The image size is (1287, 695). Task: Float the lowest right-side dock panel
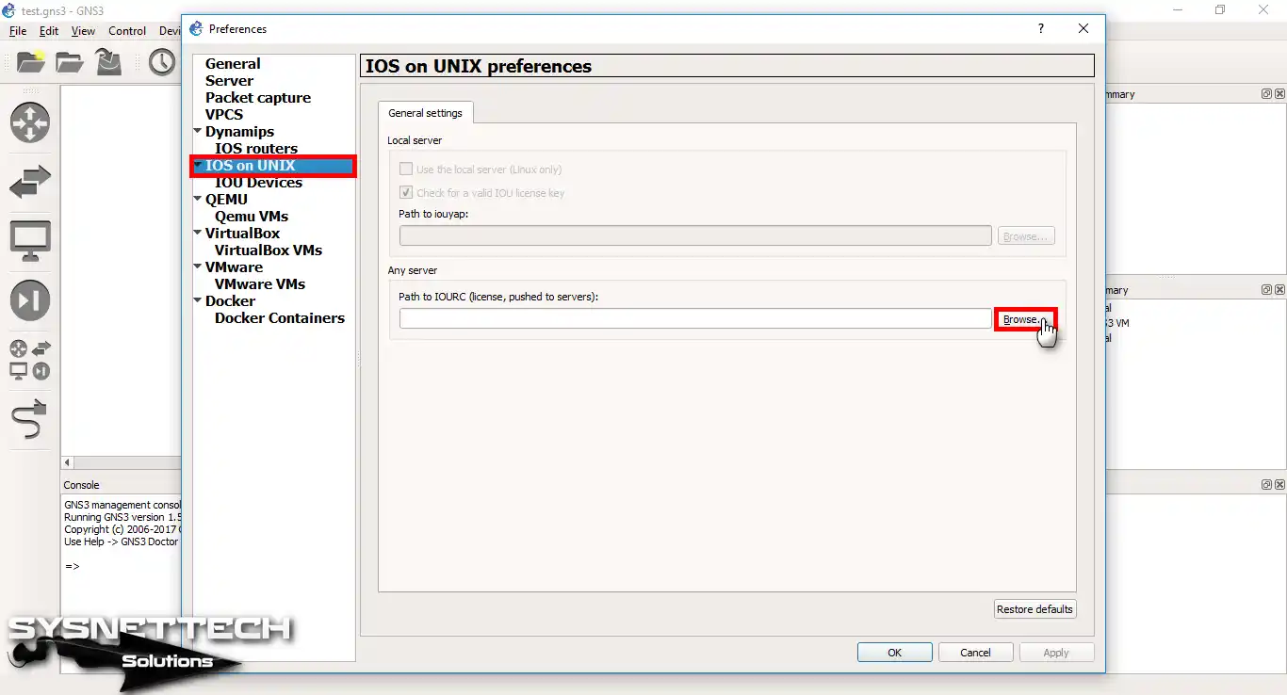click(1267, 484)
